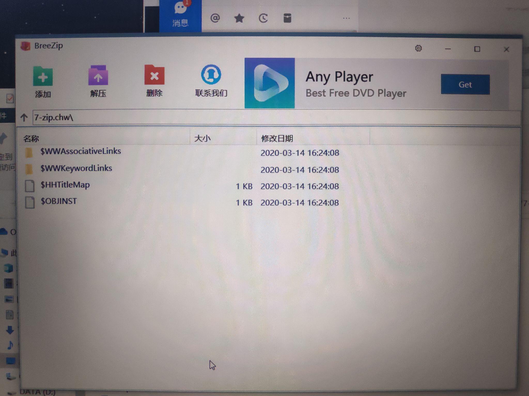Click the 添加 (Add) toolbar icon
529x396 pixels.
(x=43, y=76)
